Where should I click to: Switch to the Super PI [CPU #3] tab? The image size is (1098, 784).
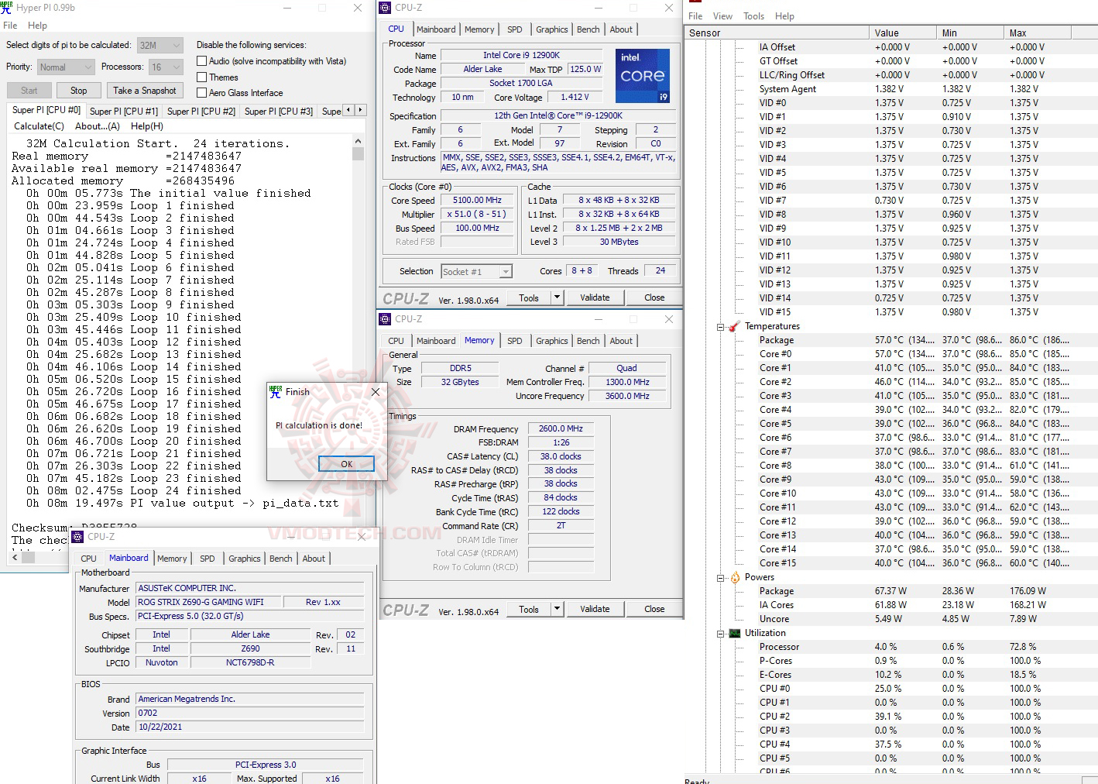[x=279, y=112]
